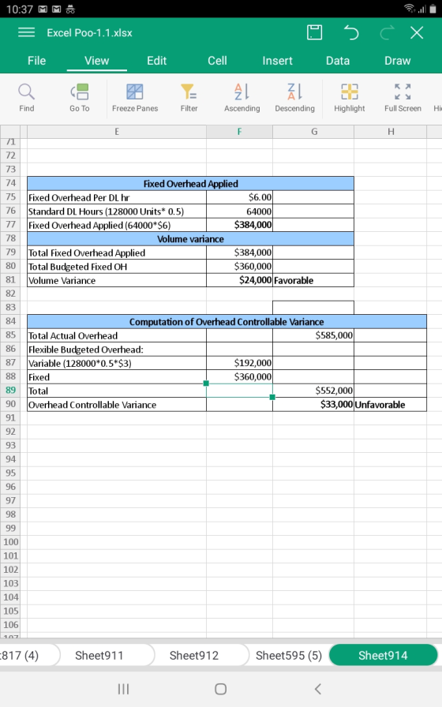Screen dimensions: 442x707
Task: Select the View tab
Action: point(97,61)
